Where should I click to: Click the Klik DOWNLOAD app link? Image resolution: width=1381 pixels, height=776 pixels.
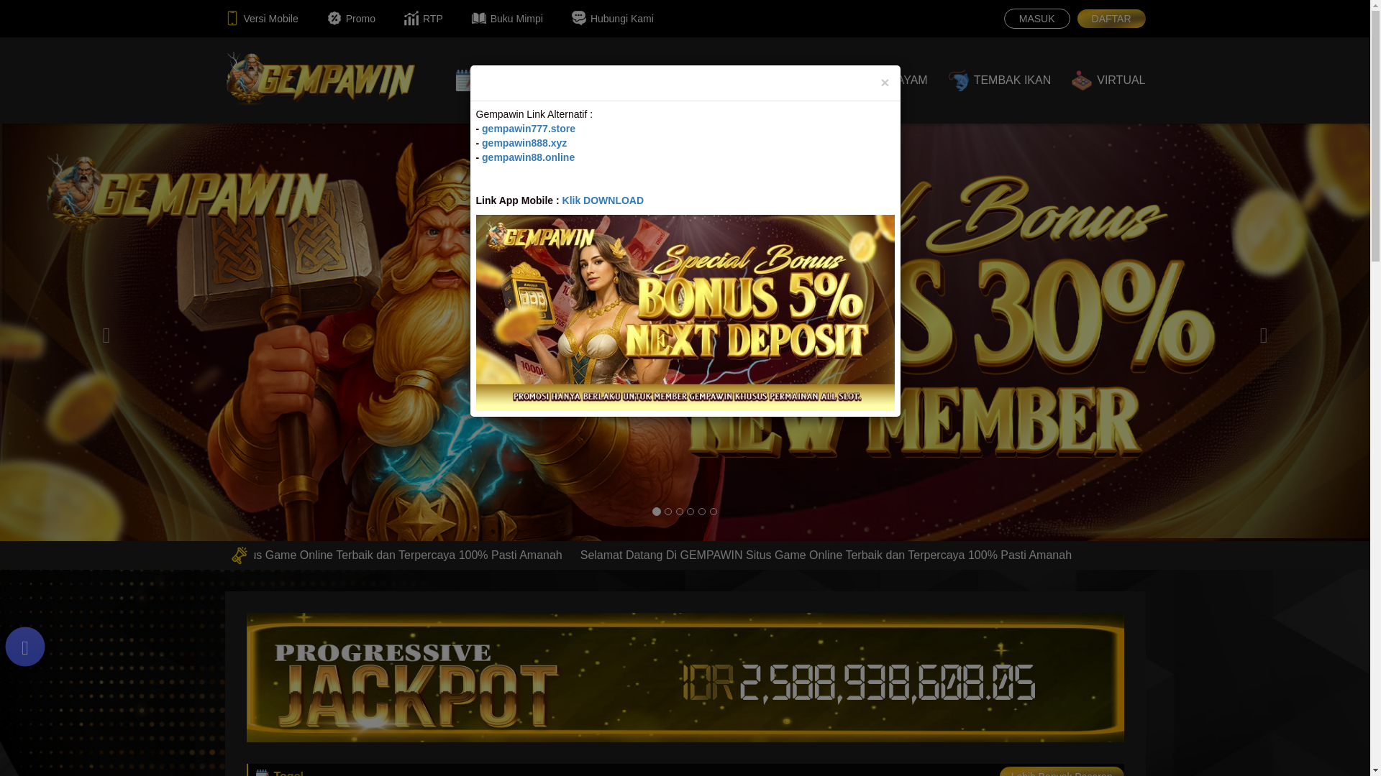pyautogui.click(x=603, y=200)
